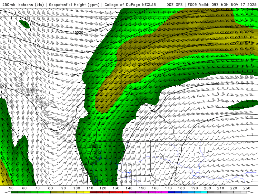Image resolution: width=258 pixels, height=194 pixels.
Task: Click the 140 knot legend label
Action: pyautogui.click(x=129, y=188)
